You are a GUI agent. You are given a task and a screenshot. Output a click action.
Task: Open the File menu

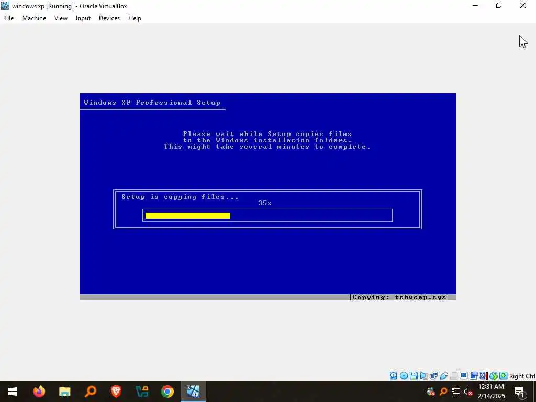point(9,18)
